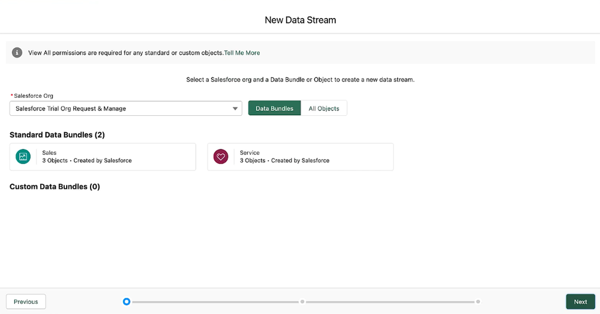Click the info icon in the permissions banner
This screenshot has width=600, height=314.
17,52
